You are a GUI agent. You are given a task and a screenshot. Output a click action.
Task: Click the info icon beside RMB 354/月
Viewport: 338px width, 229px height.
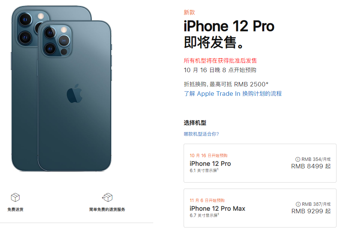tap(298, 159)
